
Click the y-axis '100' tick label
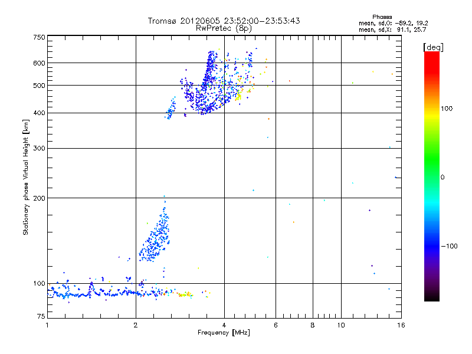pyautogui.click(x=39, y=283)
